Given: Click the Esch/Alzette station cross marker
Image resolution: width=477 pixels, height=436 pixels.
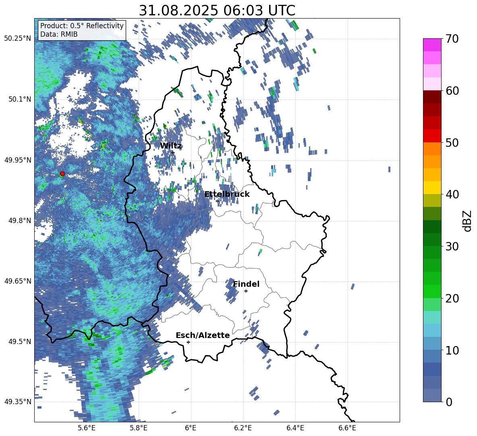Looking at the screenshot, I should 188,342.
